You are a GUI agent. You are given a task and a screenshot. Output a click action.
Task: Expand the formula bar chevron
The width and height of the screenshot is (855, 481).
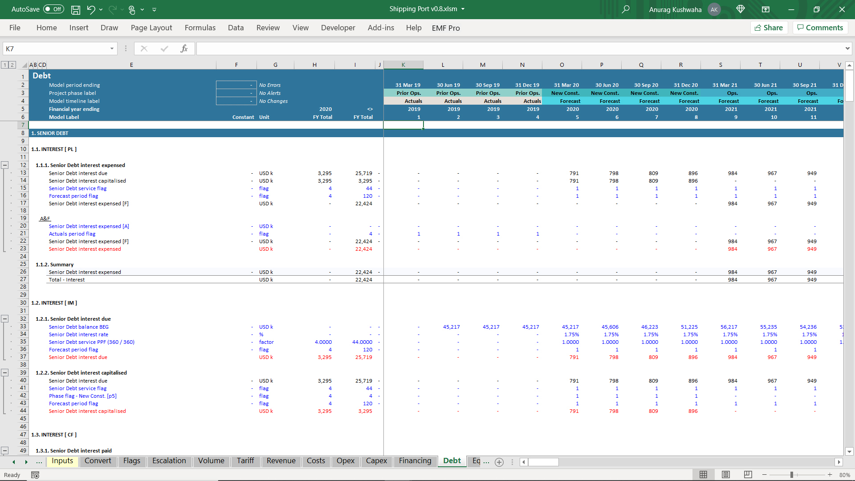[847, 49]
